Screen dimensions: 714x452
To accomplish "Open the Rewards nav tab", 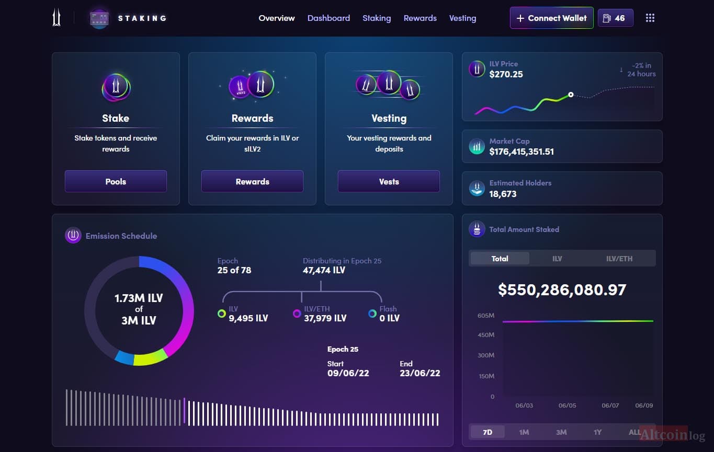I will 420,18.
